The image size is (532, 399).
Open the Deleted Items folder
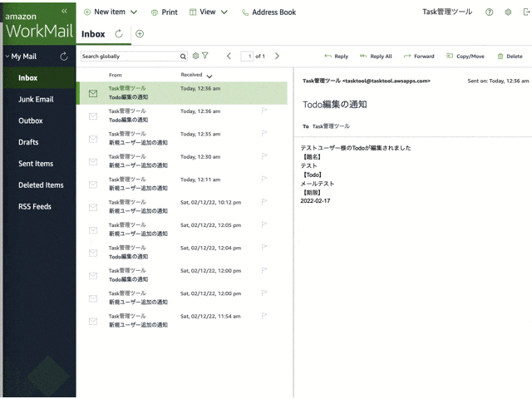pos(39,185)
